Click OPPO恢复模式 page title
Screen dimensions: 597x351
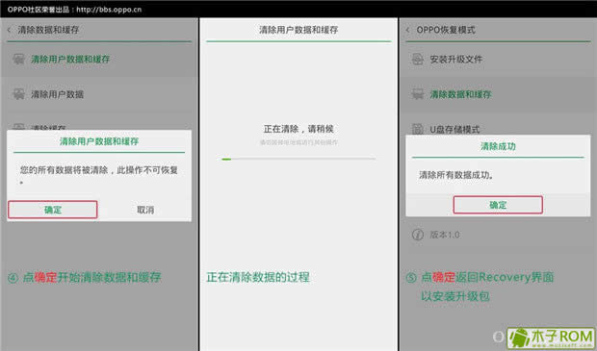[446, 30]
